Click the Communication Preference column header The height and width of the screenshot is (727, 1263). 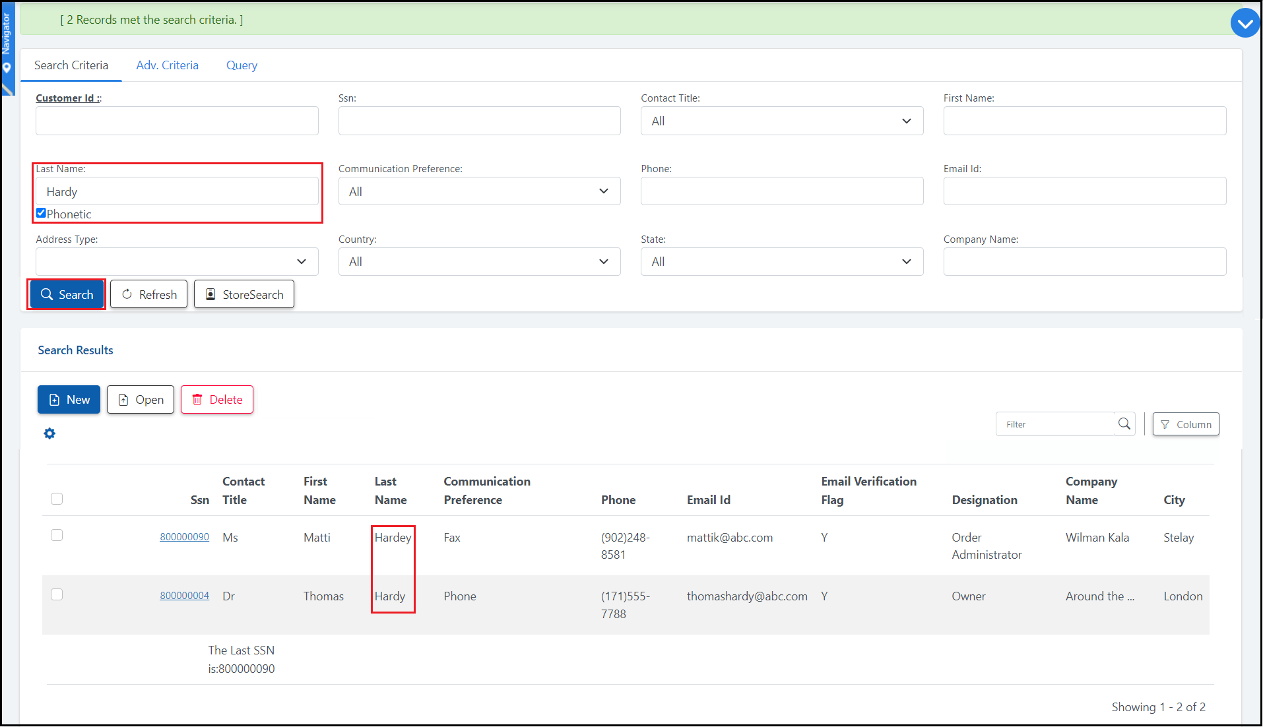pos(487,491)
